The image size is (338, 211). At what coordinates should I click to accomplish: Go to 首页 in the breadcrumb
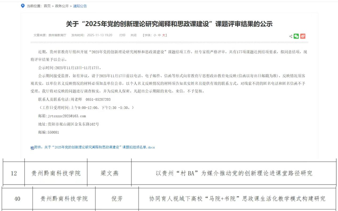point(47,6)
